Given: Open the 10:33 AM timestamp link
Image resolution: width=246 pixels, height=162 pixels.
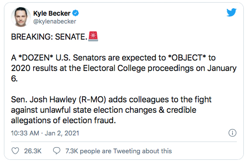Looking at the screenshot, I should (x=25, y=133).
